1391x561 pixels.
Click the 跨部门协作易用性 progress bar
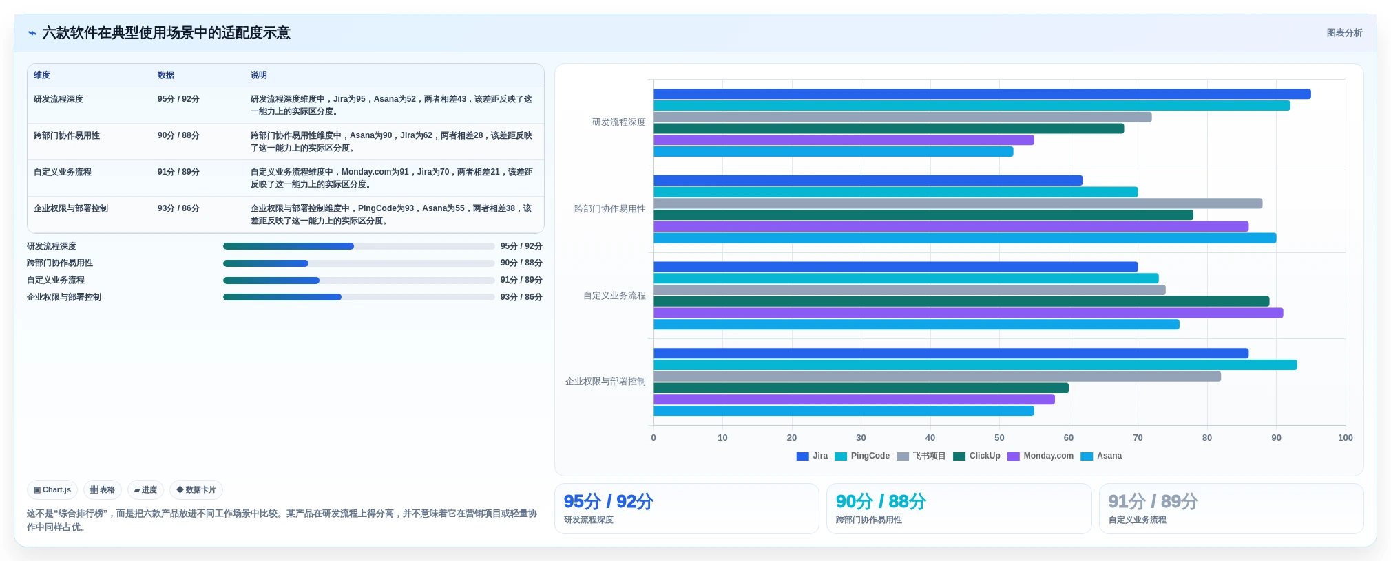tap(359, 263)
